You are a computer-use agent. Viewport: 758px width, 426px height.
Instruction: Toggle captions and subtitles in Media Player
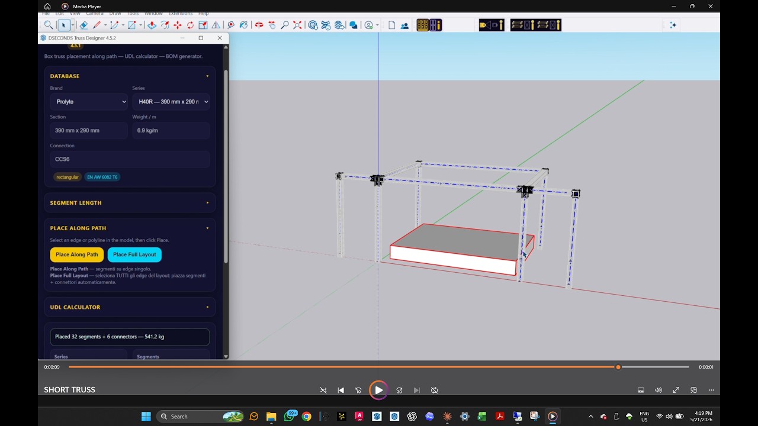coord(641,390)
